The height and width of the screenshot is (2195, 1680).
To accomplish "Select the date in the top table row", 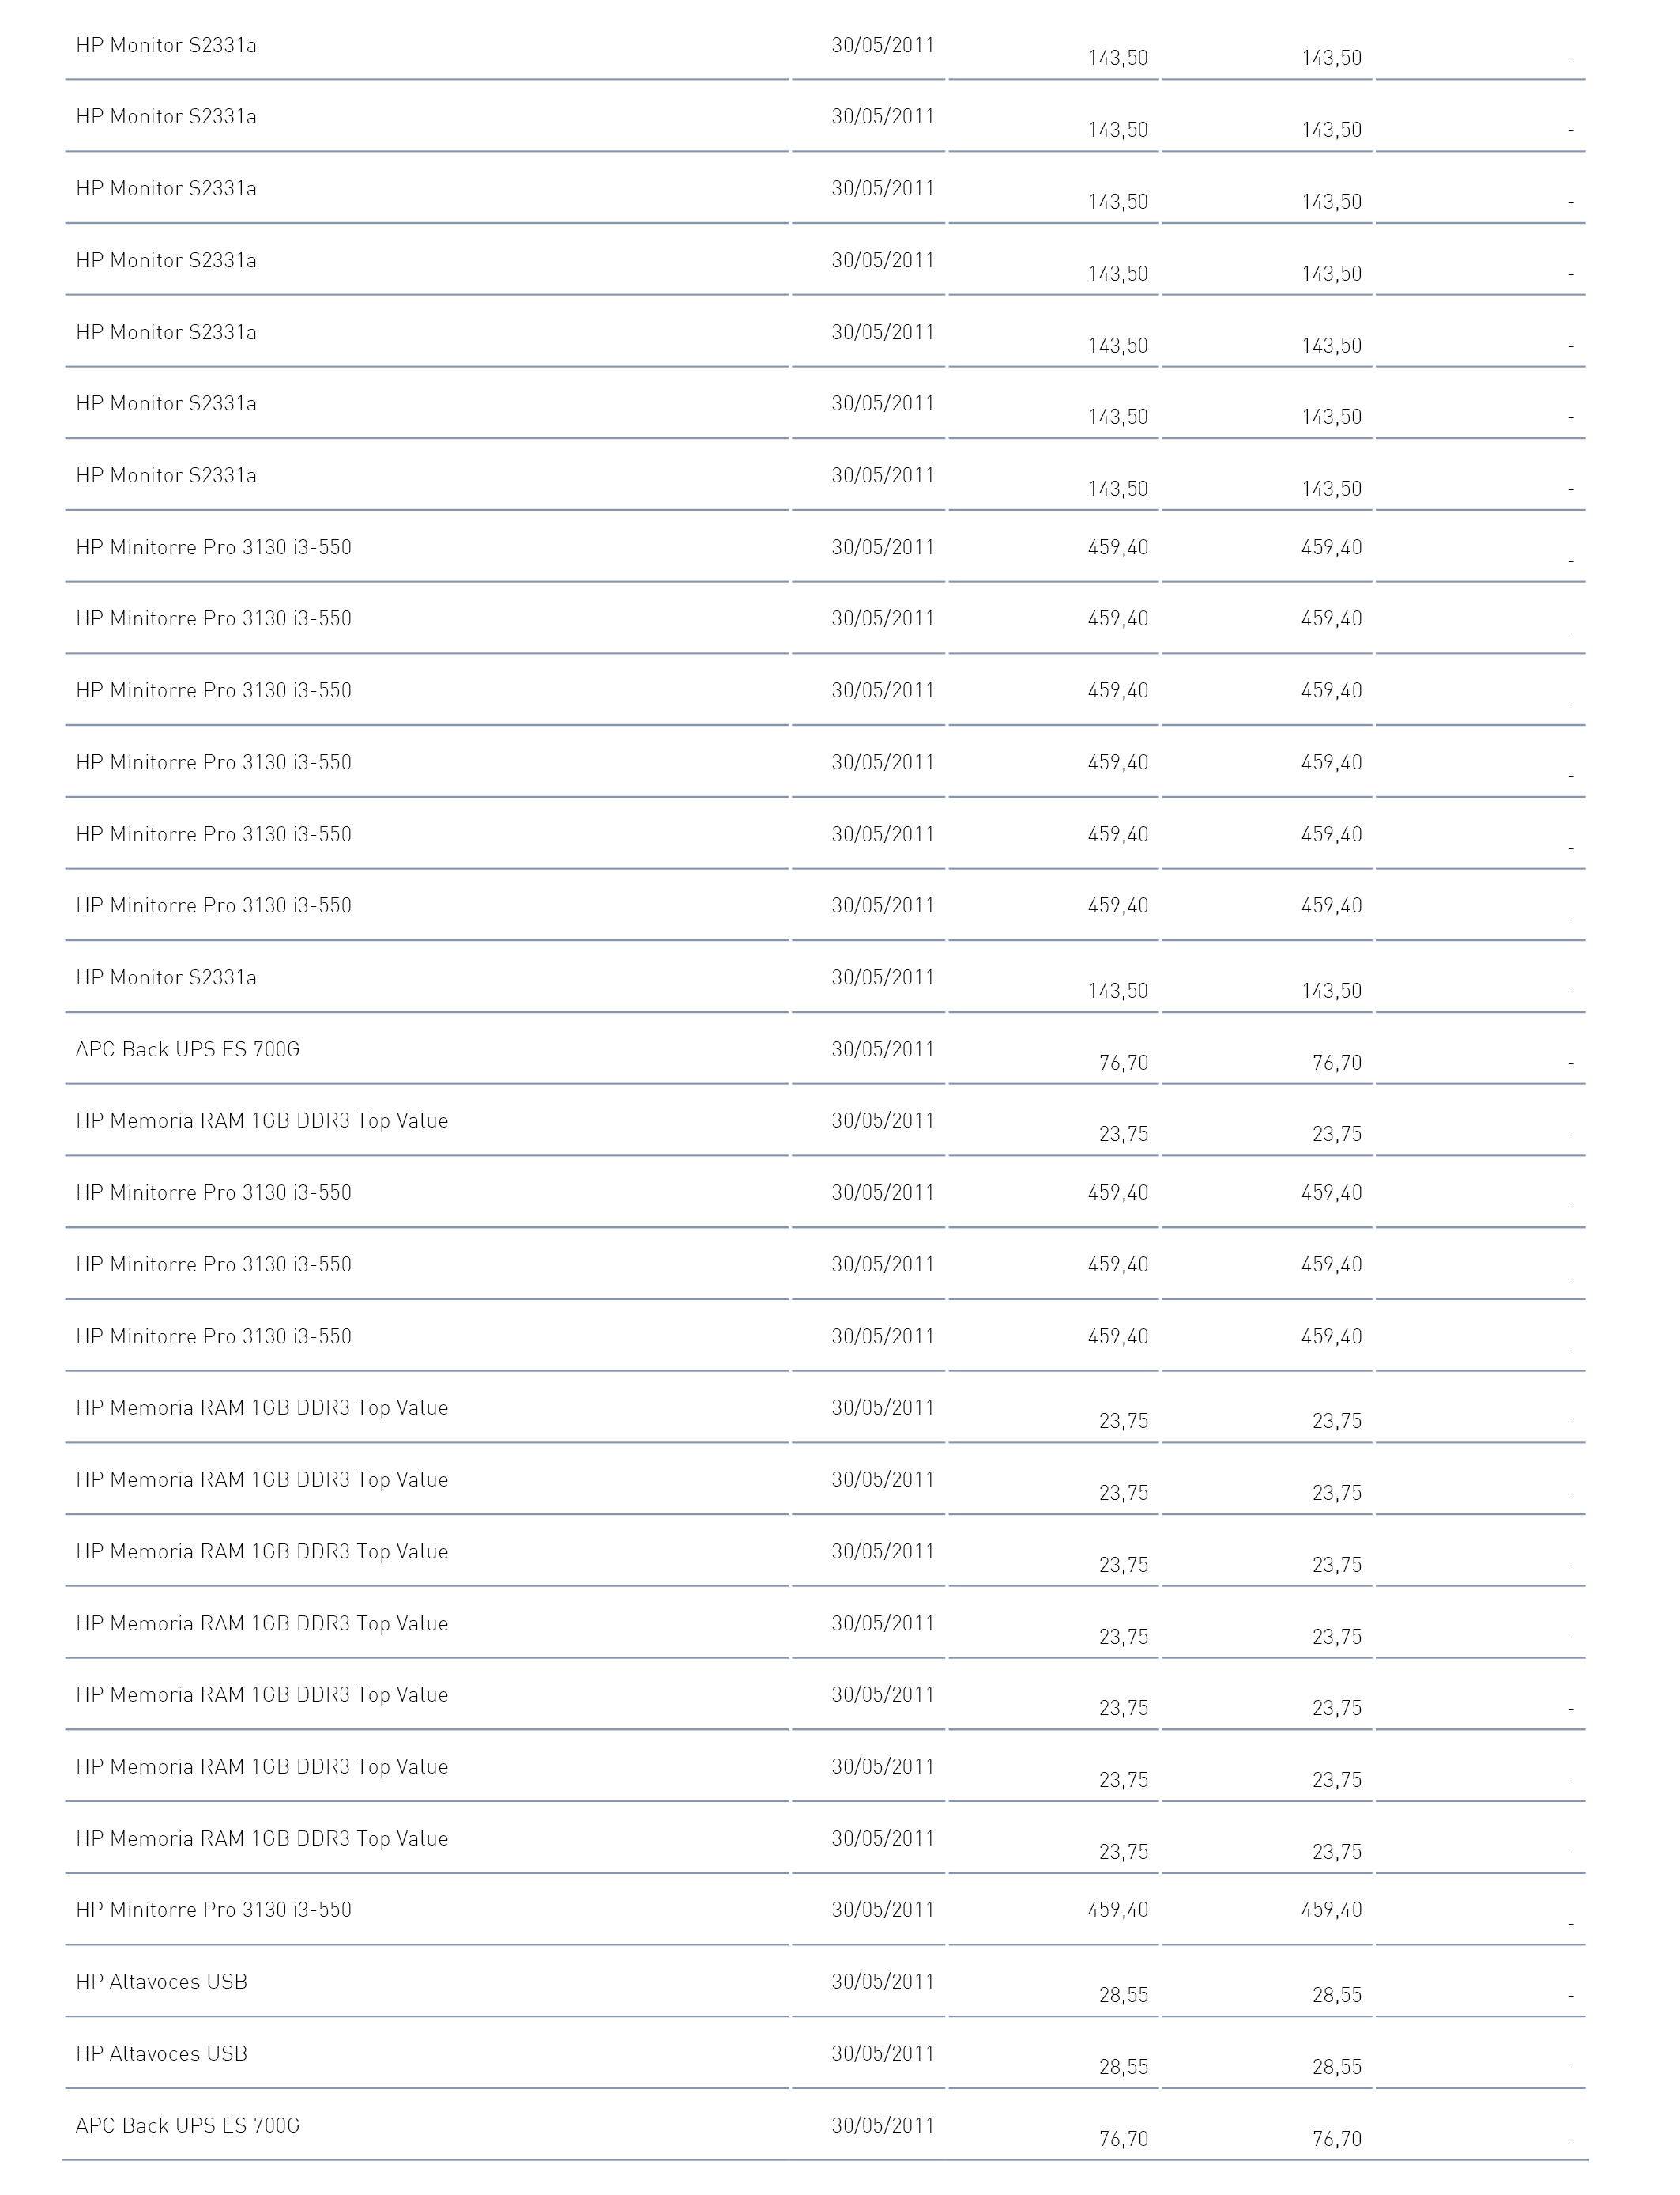I will coord(882,45).
